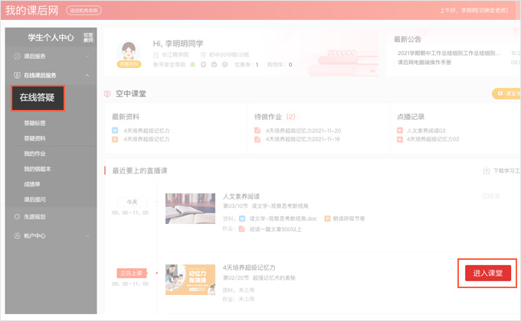This screenshot has width=521, height=321.
Task: Click the school icon beside 长江商学院
Action: click(156, 55)
